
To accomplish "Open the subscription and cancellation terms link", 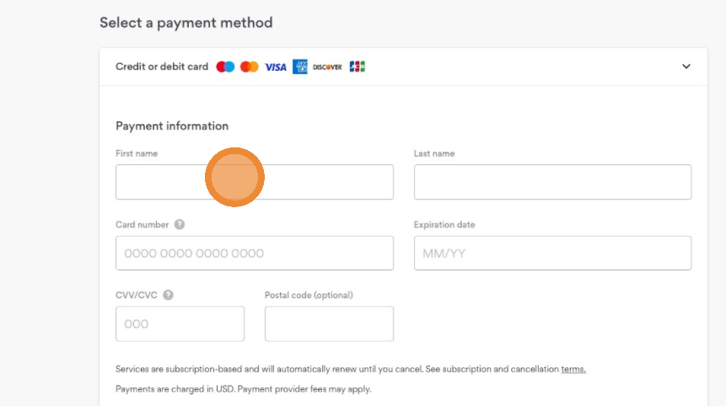I will click(573, 369).
